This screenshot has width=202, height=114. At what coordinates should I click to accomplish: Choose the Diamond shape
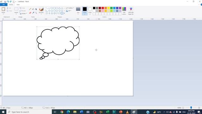pos(49,11)
